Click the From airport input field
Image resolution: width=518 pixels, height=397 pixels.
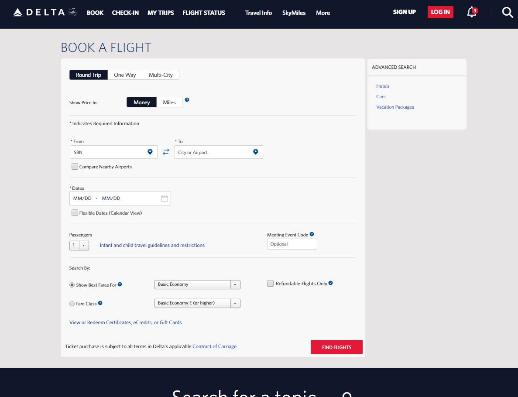tap(114, 152)
